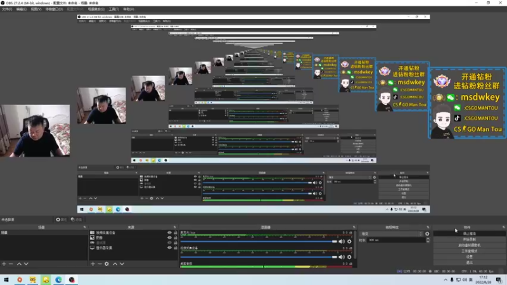Image resolution: width=507 pixels, height=285 pixels.
Task: Open transition properties gear icon
Action: (427, 234)
